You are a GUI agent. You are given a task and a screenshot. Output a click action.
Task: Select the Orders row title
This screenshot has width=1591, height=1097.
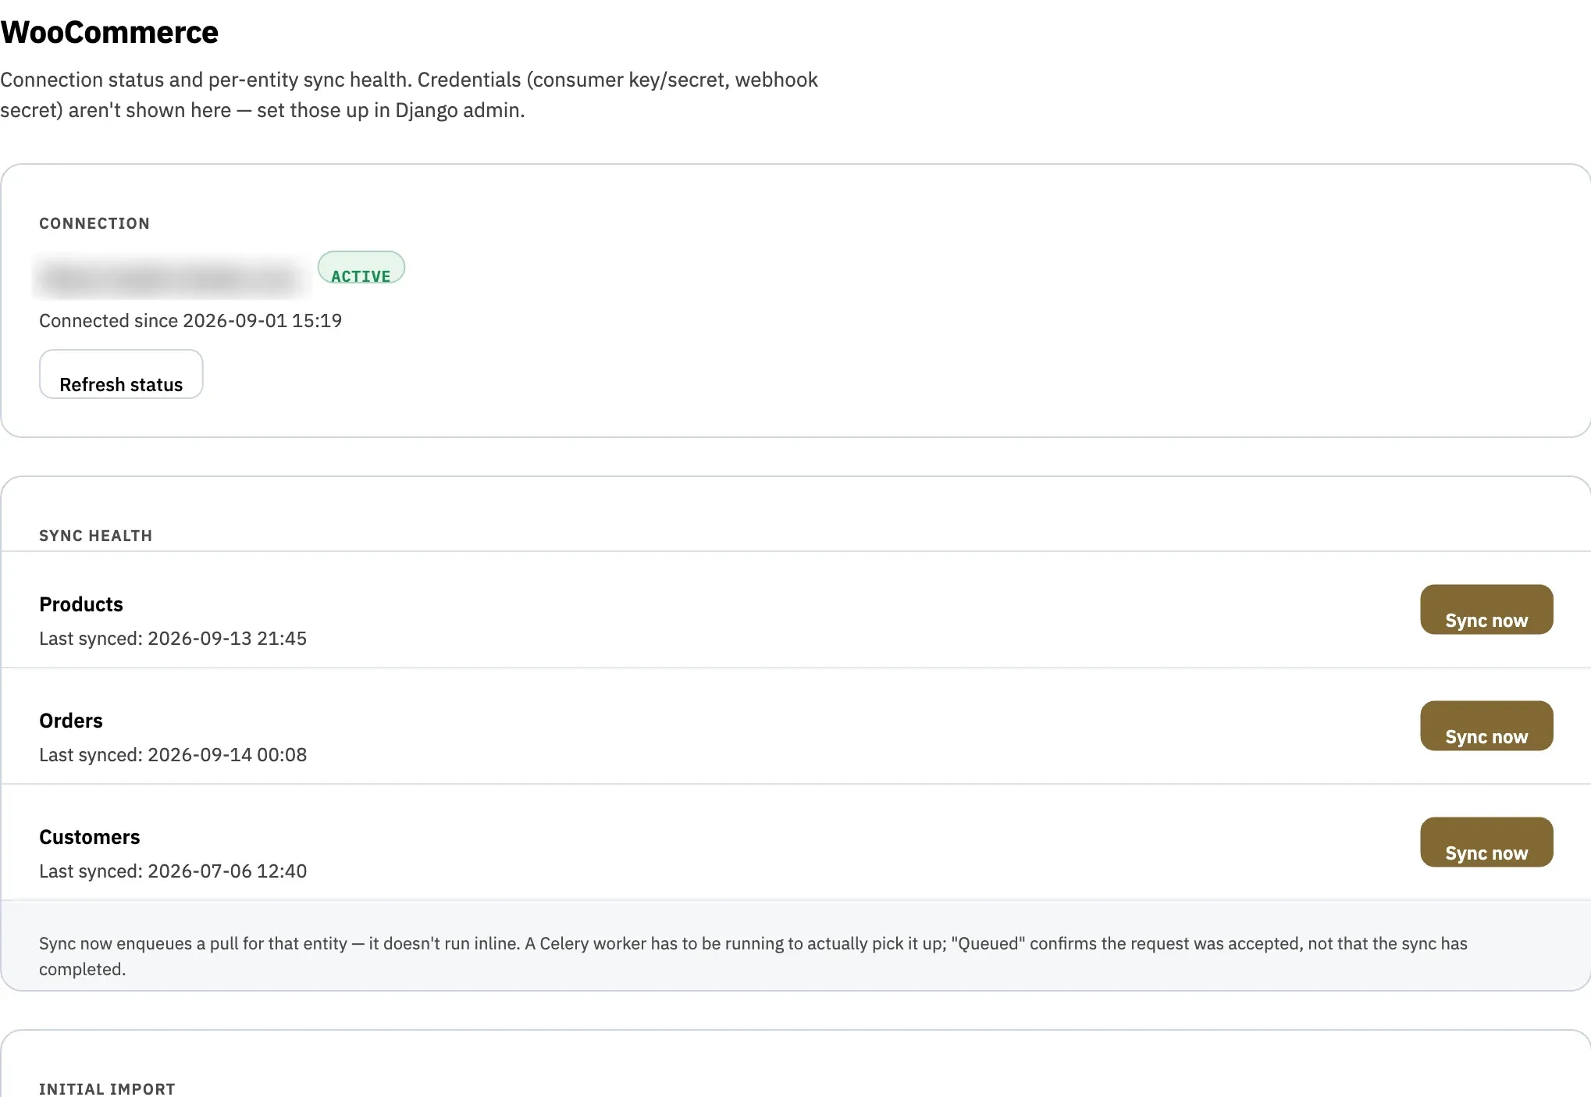point(71,721)
